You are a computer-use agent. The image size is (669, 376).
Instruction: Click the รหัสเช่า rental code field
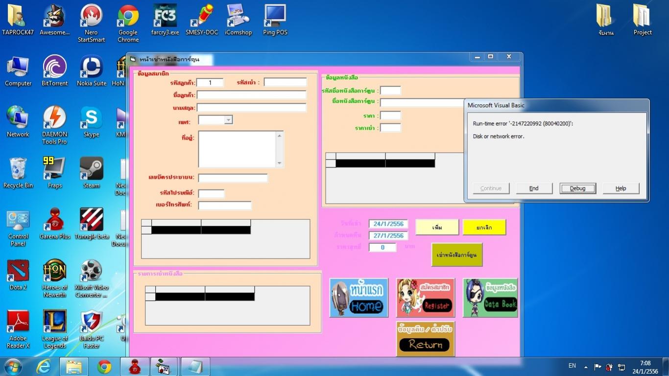286,82
